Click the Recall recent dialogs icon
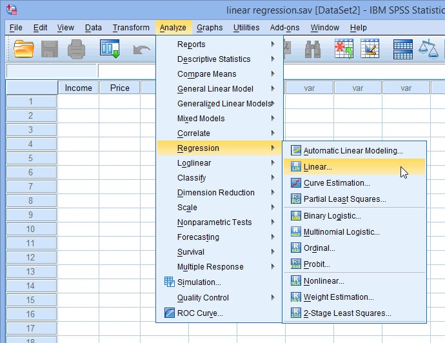Screen dimensions: 445x343 click(109, 48)
